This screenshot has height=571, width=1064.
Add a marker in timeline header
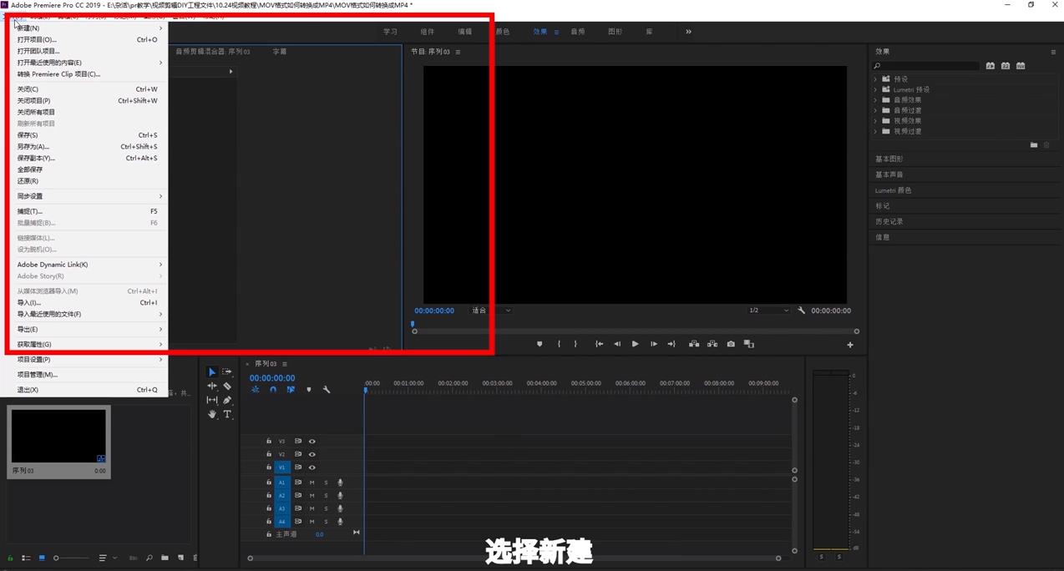pyautogui.click(x=308, y=389)
